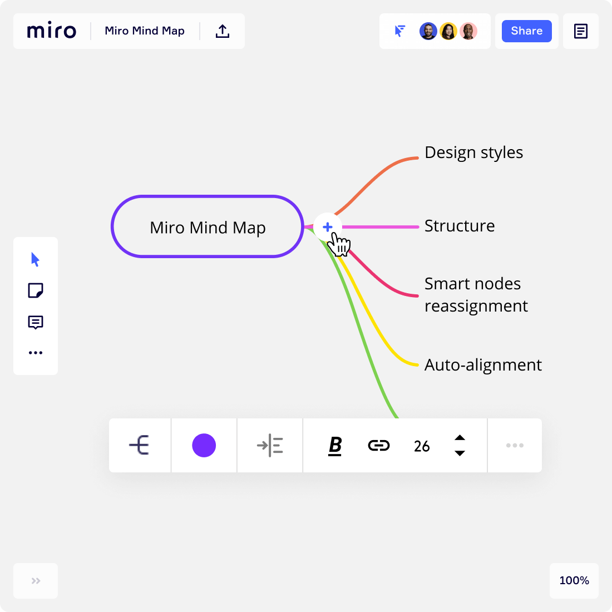Click the Share button
The height and width of the screenshot is (612, 612).
click(x=526, y=31)
